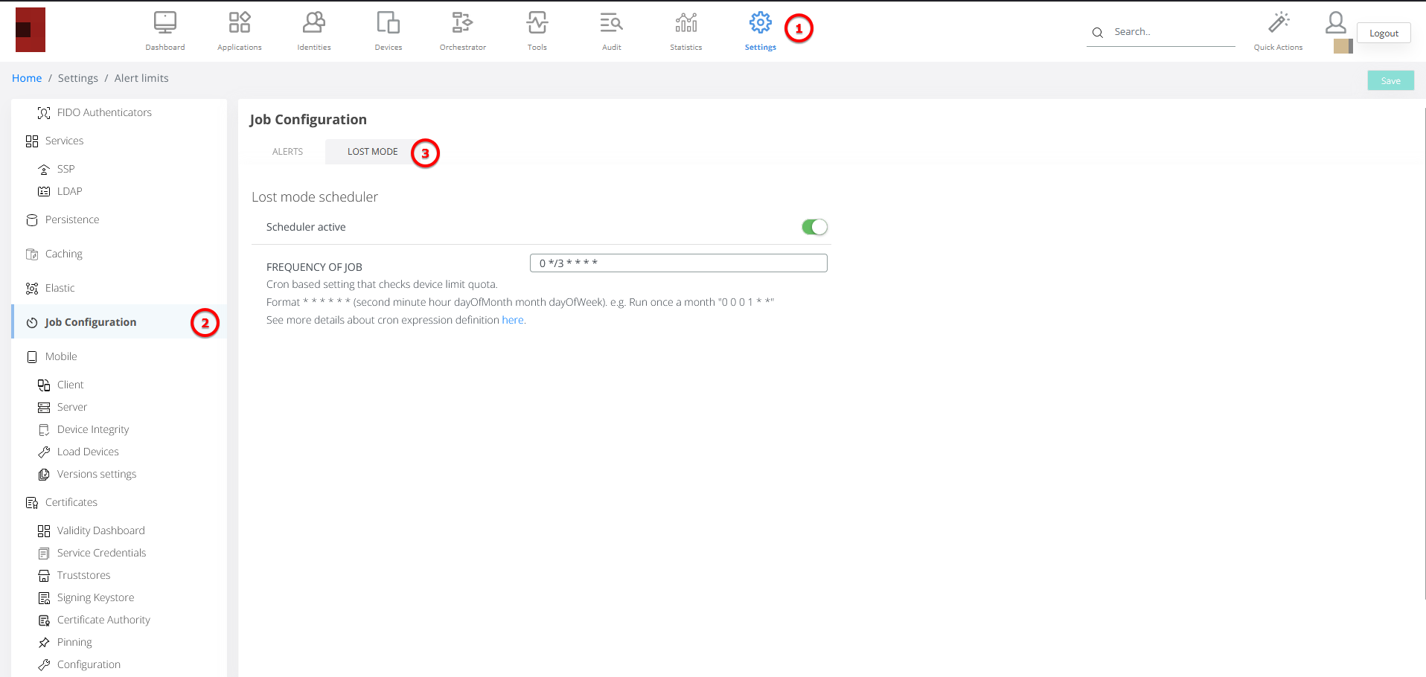
Task: Click the Quick Actions magic wand icon
Action: tap(1278, 23)
